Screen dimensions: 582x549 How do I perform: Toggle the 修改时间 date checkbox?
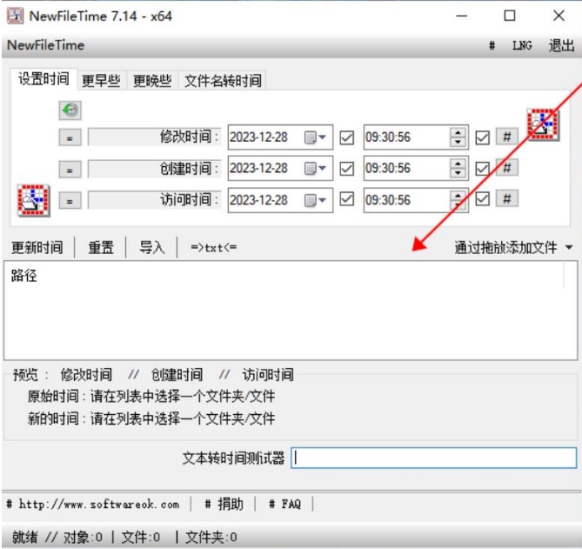(346, 137)
